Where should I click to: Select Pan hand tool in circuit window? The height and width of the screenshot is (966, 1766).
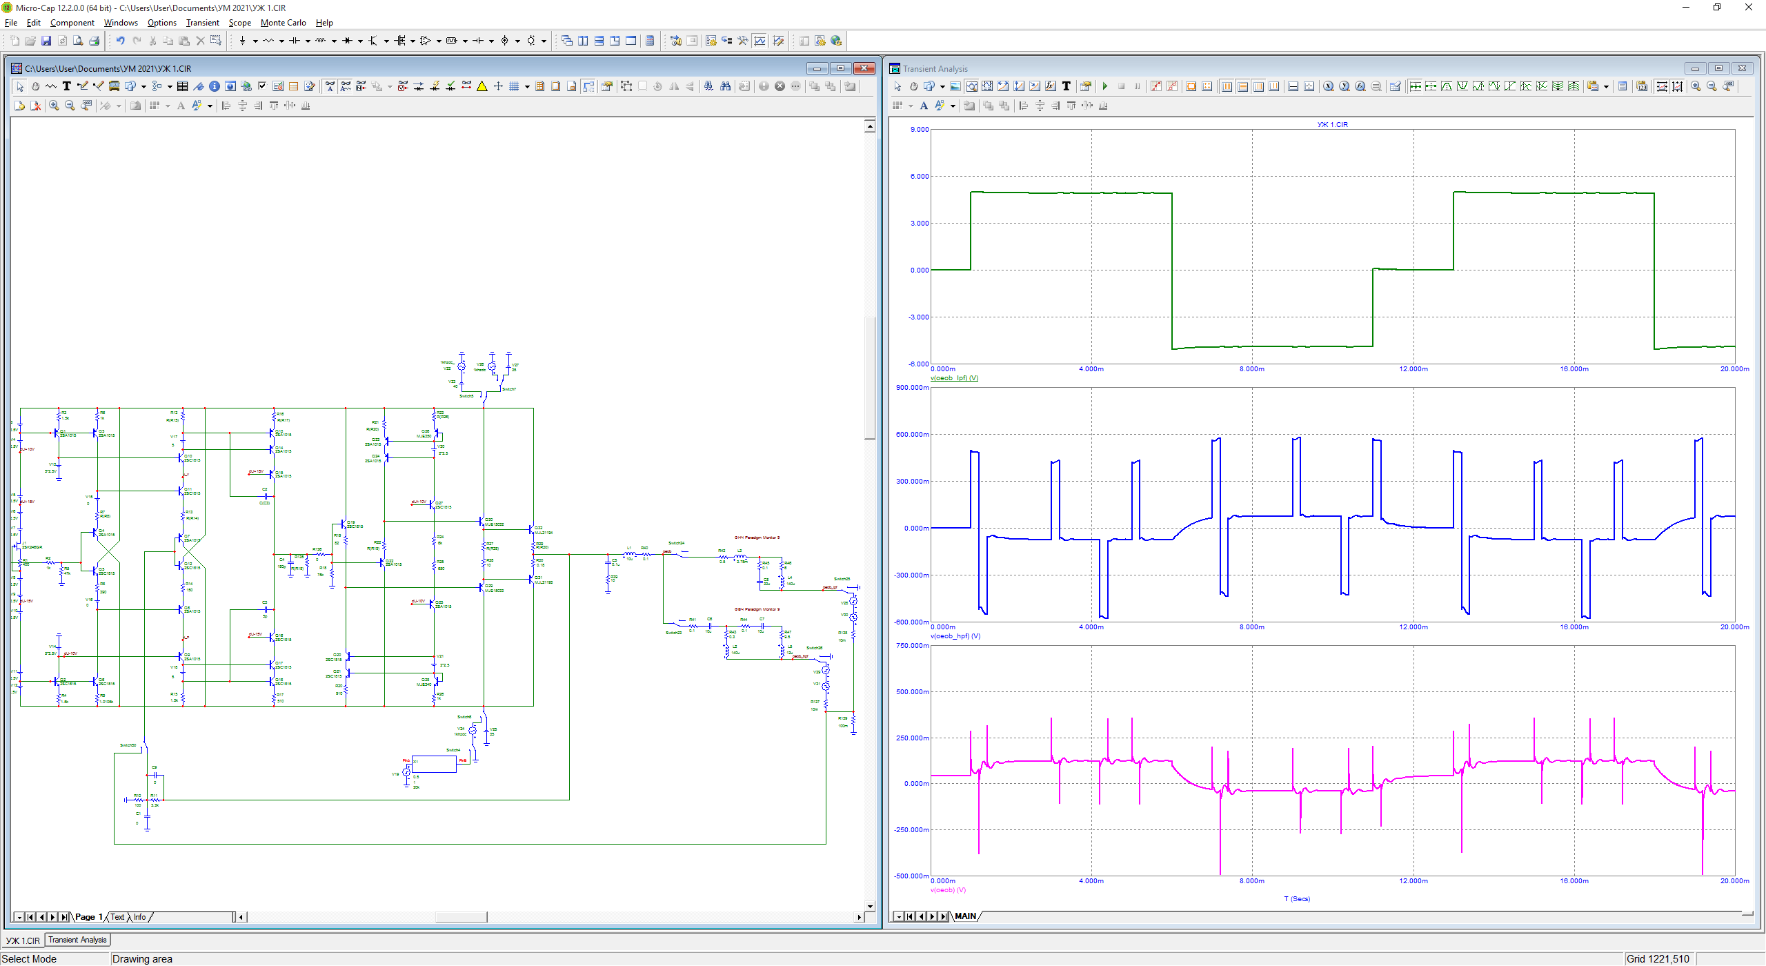point(35,86)
